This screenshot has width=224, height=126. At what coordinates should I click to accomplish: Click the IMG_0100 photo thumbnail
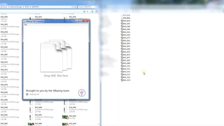click(65, 124)
